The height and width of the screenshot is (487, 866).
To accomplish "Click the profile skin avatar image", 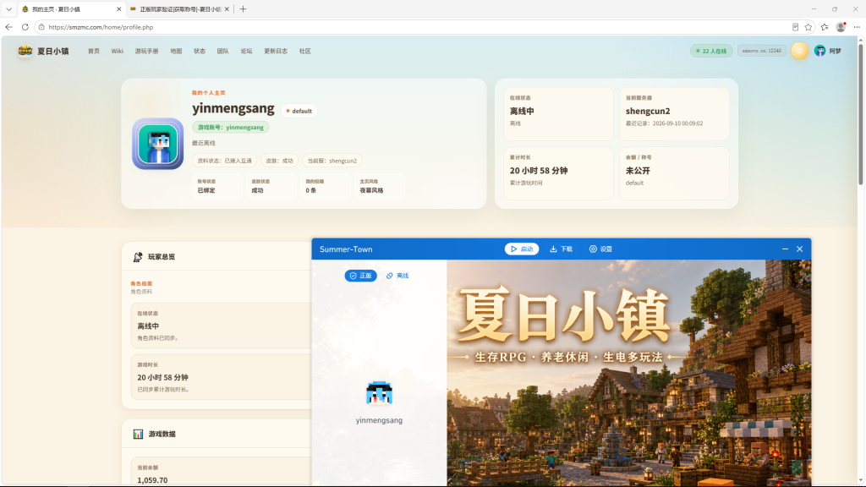I will pyautogui.click(x=158, y=144).
